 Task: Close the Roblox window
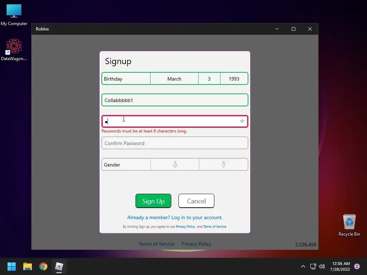pos(310,29)
